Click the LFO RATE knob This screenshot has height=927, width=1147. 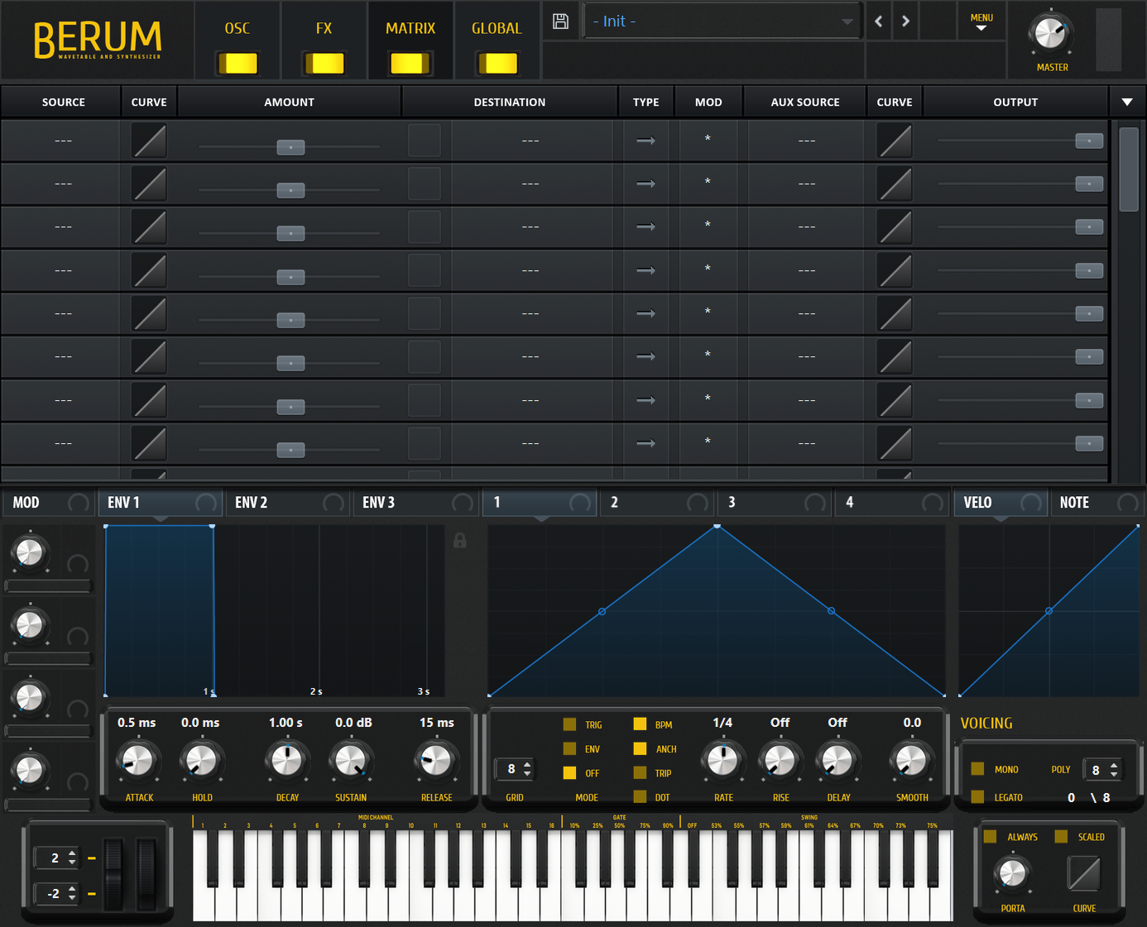click(x=723, y=761)
